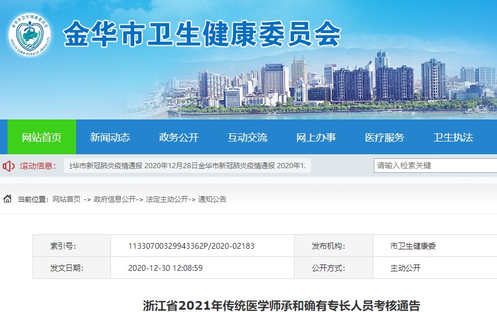Click the 金华市卫生健康委员会 site title
The width and height of the screenshot is (497, 312).
click(x=201, y=35)
